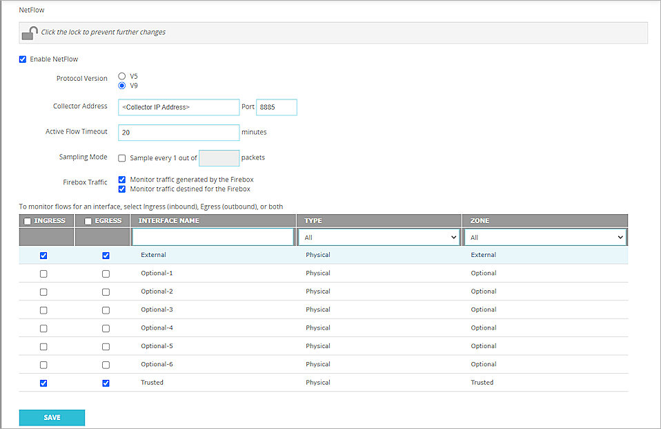Click the lock icon to prevent changes
This screenshot has height=429, width=661.
(30, 32)
